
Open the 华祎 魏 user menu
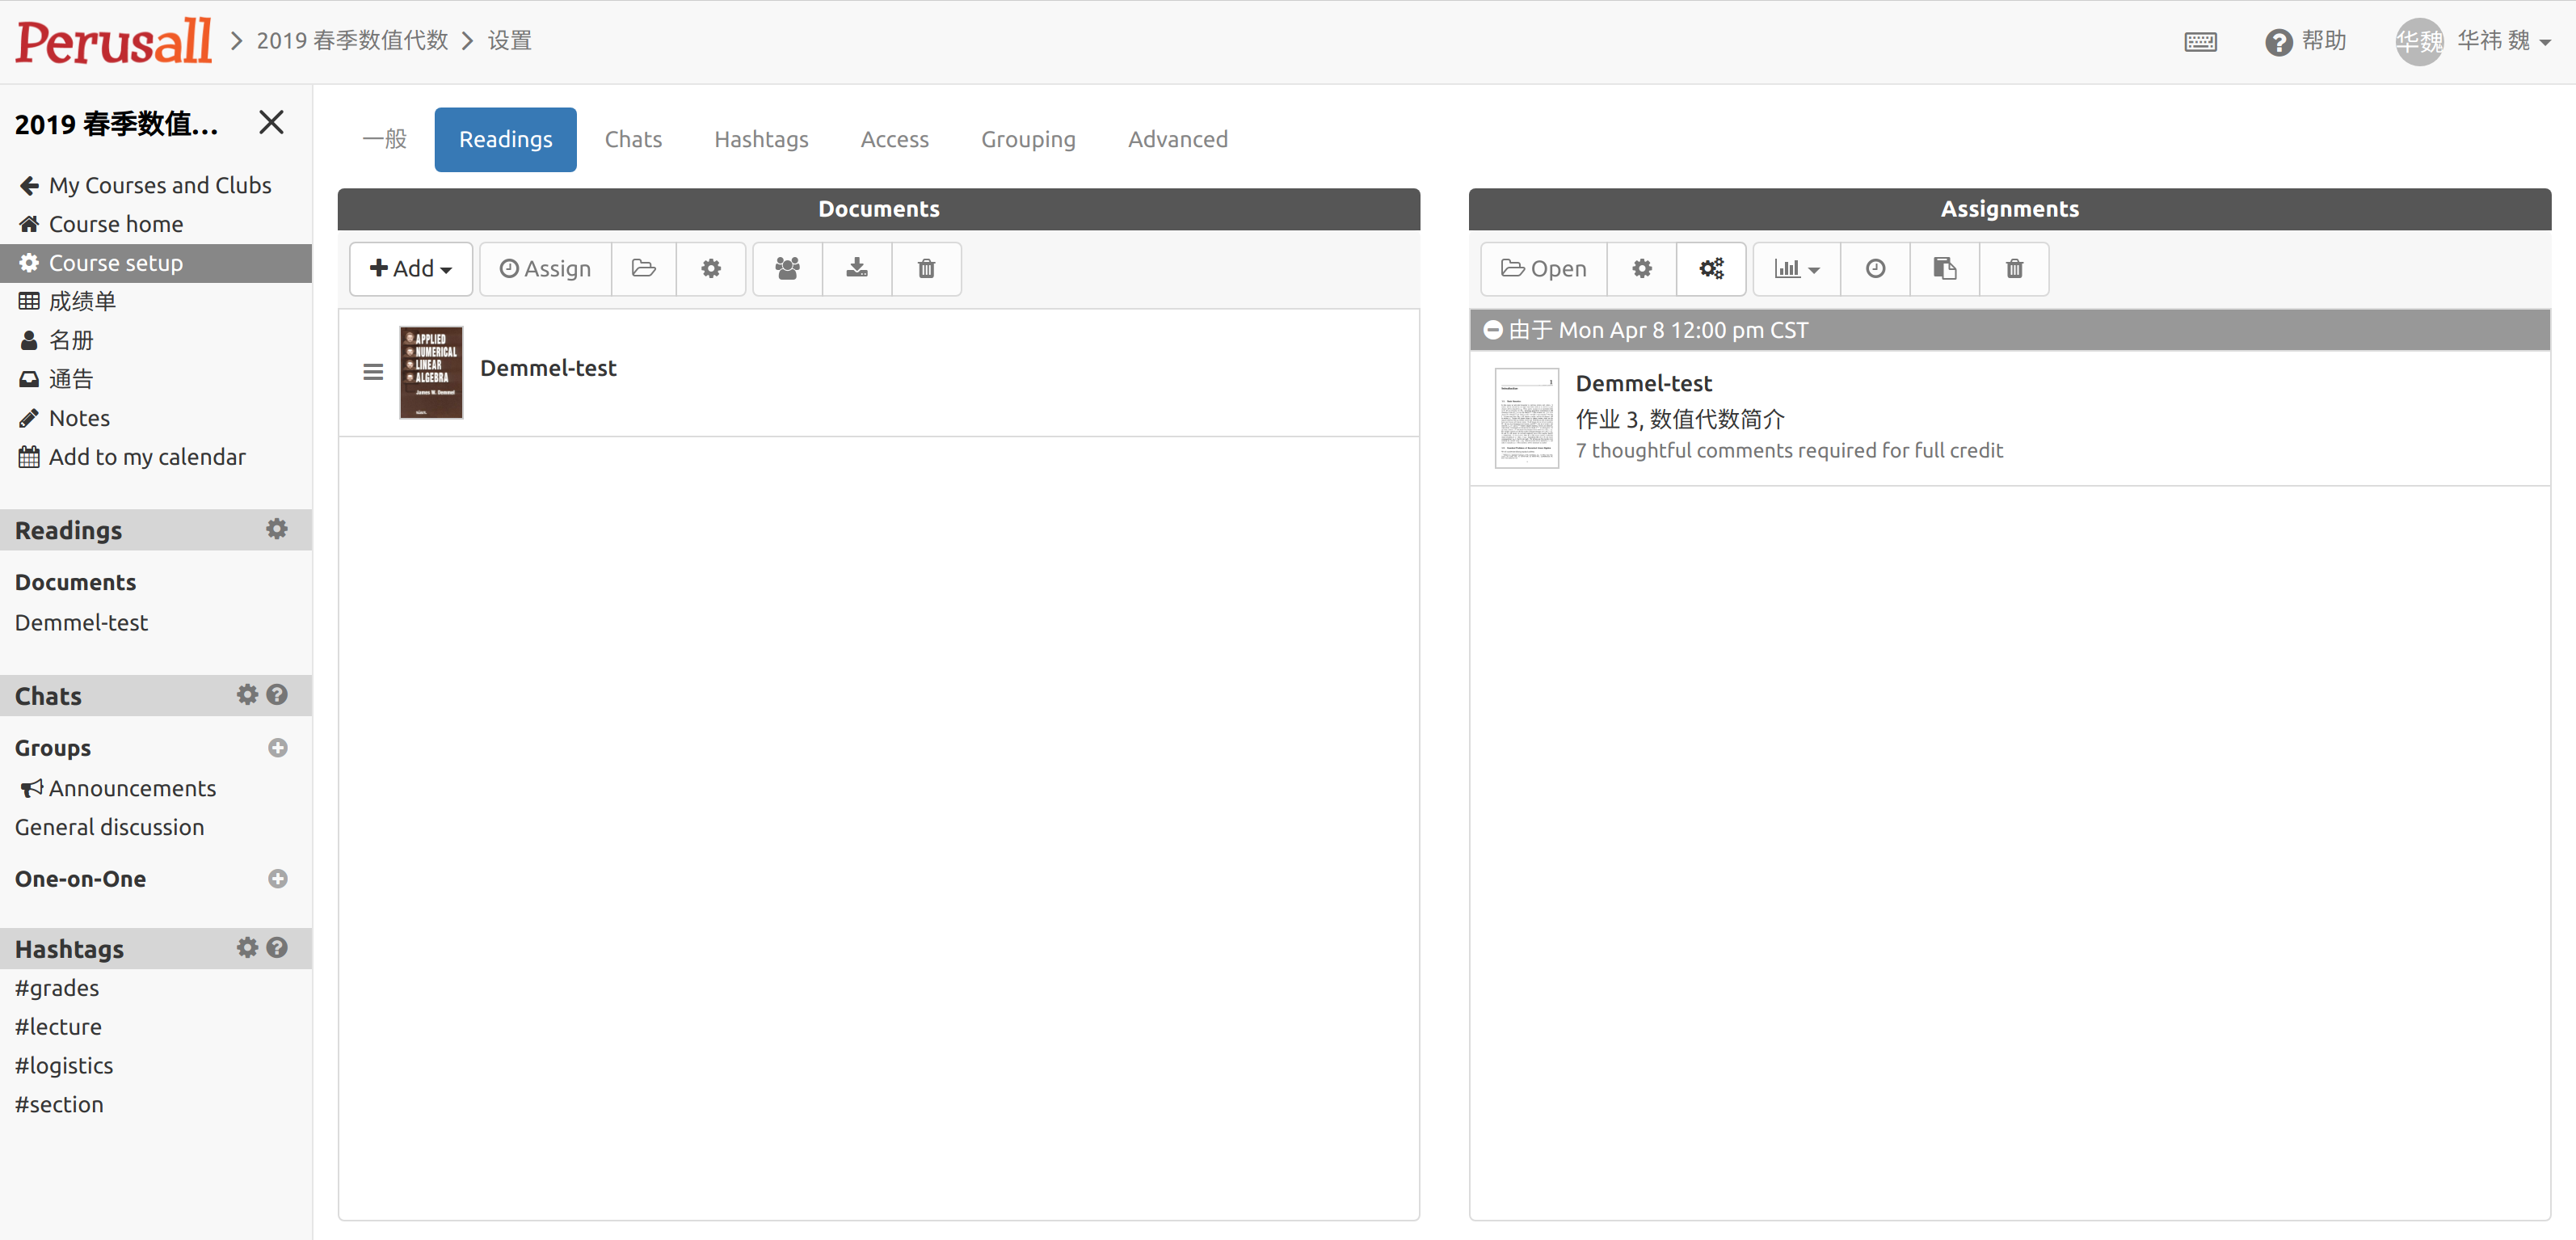2504,41
